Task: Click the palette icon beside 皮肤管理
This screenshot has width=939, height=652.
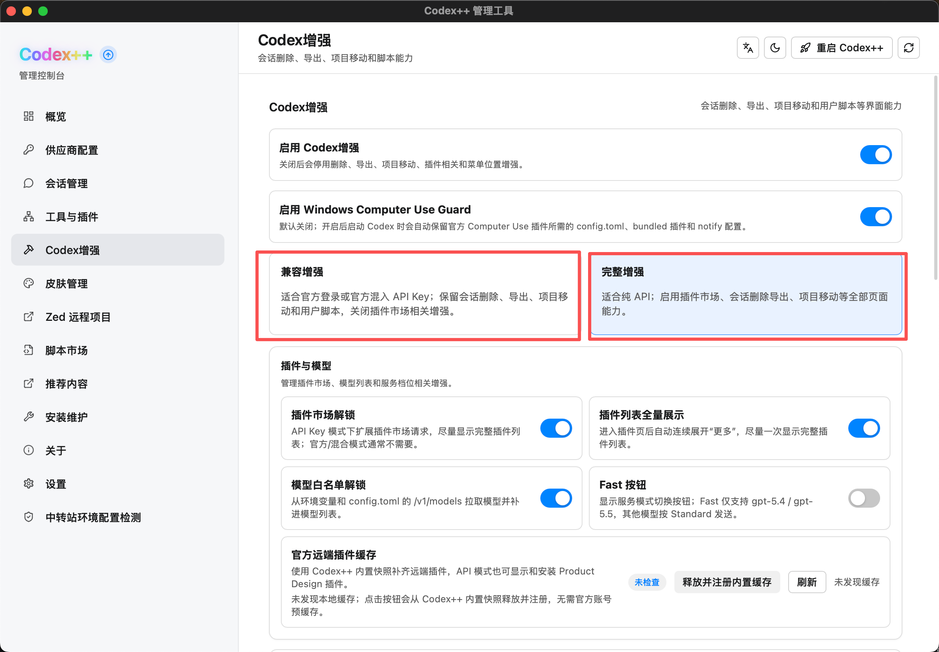Action: click(28, 283)
